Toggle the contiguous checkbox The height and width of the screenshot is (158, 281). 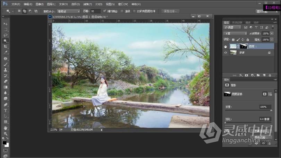pyautogui.click(x=122, y=11)
